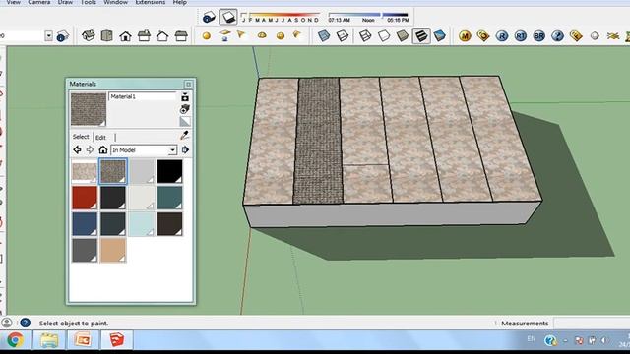Open the Draw menu

65,2
